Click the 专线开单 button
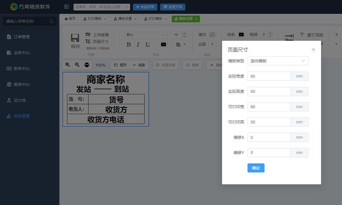 145,7
